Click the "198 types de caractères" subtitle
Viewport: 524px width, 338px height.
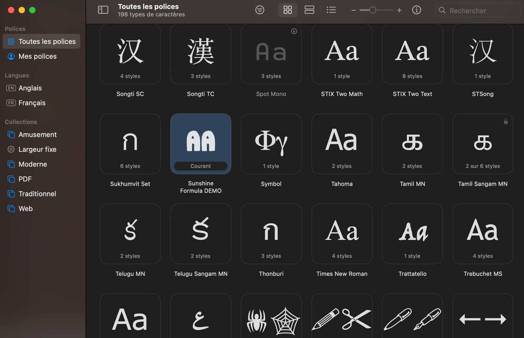(151, 15)
